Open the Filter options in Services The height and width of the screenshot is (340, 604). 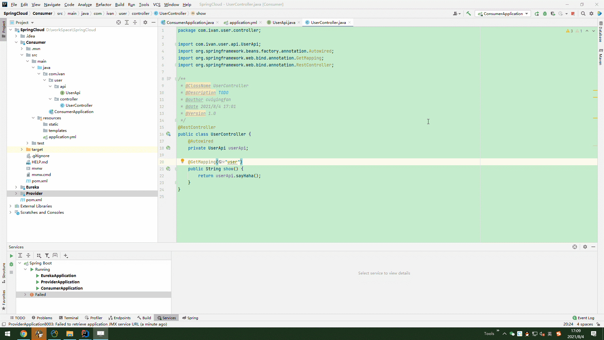47,256
